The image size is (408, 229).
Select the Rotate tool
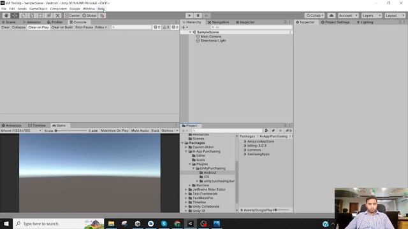[x=23, y=15]
